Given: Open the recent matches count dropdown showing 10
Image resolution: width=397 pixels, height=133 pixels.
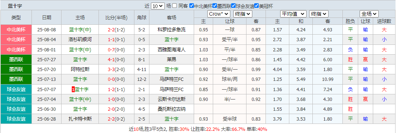Looking at the screenshot, I should pyautogui.click(x=158, y=6).
